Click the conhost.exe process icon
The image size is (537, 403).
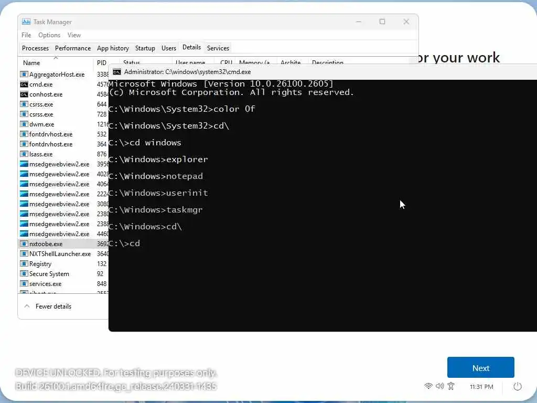[24, 94]
